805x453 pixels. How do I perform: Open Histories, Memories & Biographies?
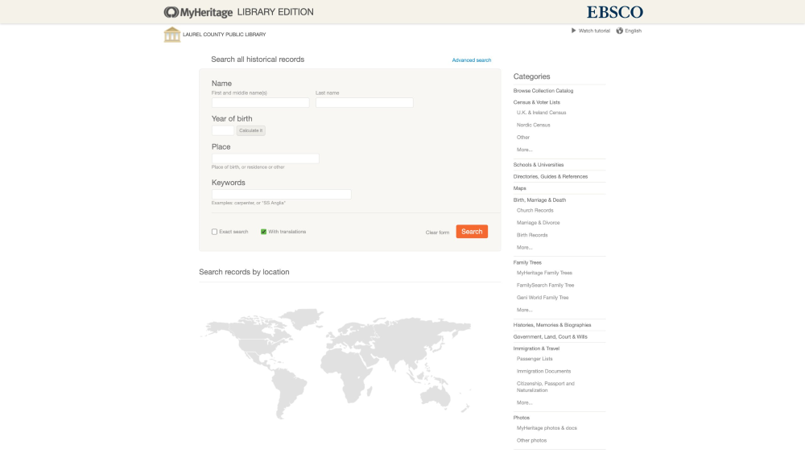pyautogui.click(x=552, y=325)
